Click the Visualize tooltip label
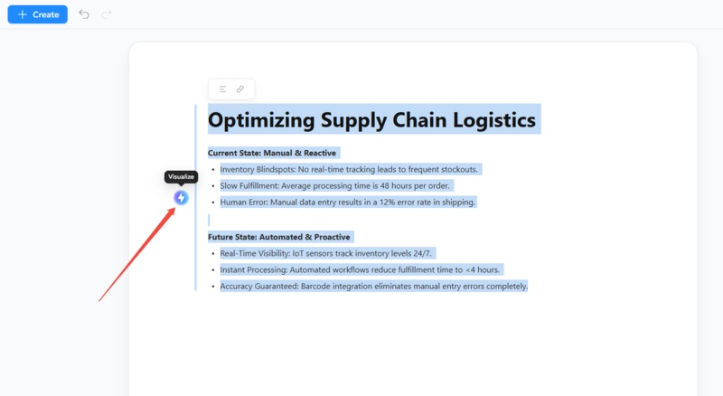The height and width of the screenshot is (396, 723). tap(181, 177)
